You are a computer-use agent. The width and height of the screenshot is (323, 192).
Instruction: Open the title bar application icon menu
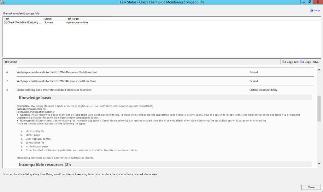[3, 2]
